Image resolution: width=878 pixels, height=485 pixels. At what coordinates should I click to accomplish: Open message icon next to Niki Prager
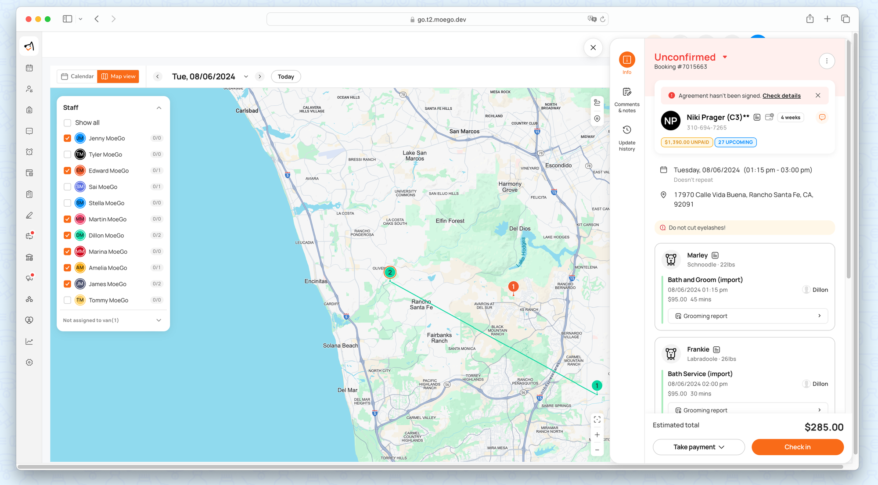click(x=822, y=117)
